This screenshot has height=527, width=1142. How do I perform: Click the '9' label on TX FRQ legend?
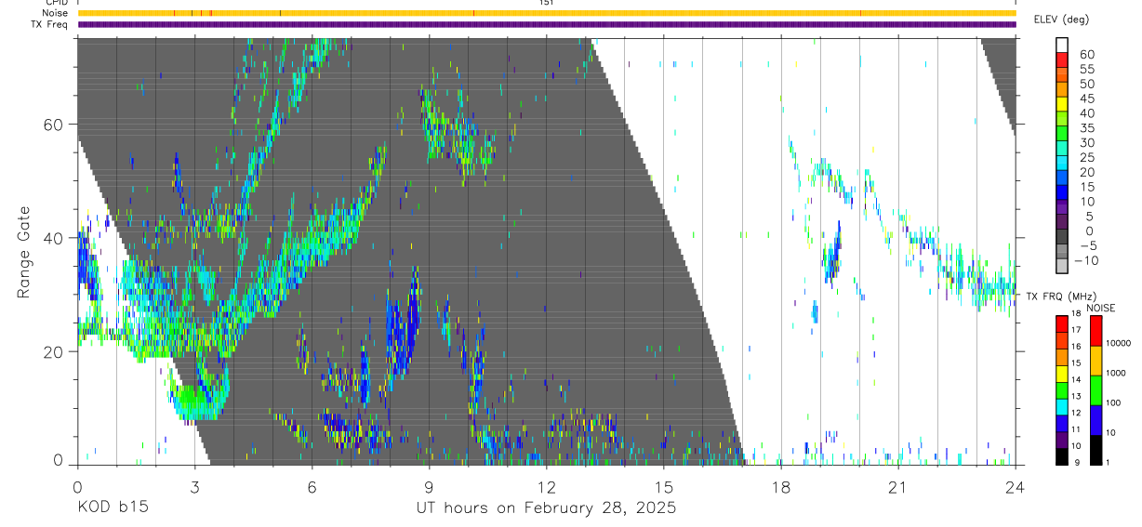1075,462
